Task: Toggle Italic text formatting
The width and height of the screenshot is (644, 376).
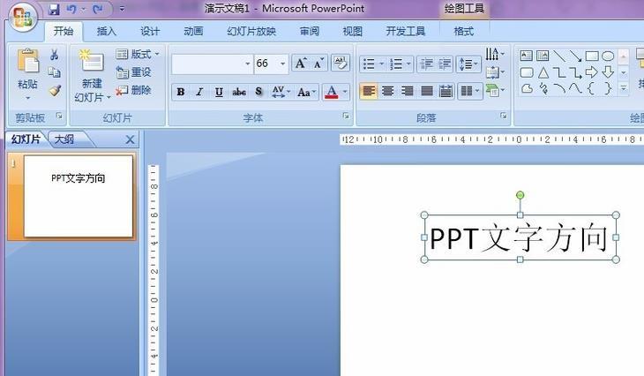Action: 199,92
